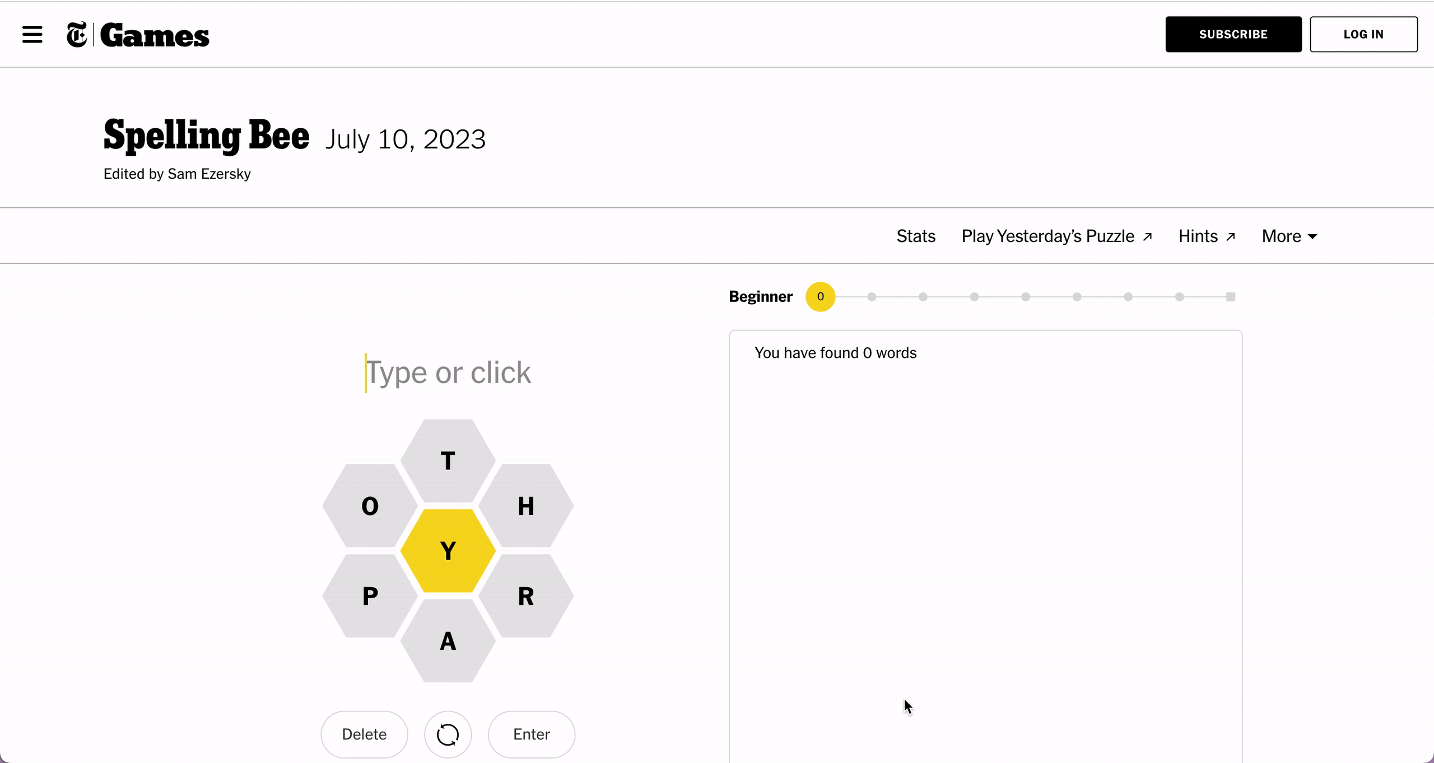Tap the letter O hexagon
Viewport: 1434px width, 763px height.
pos(370,506)
